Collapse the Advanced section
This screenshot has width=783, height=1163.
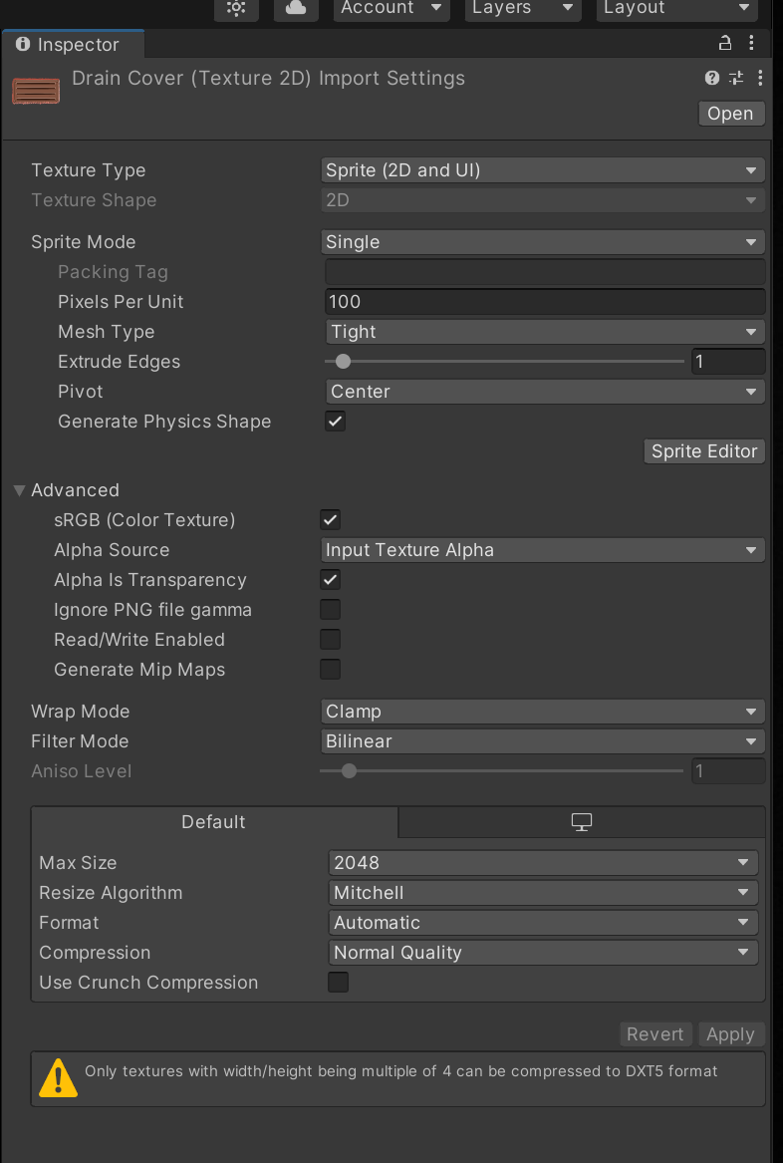pyautogui.click(x=20, y=490)
